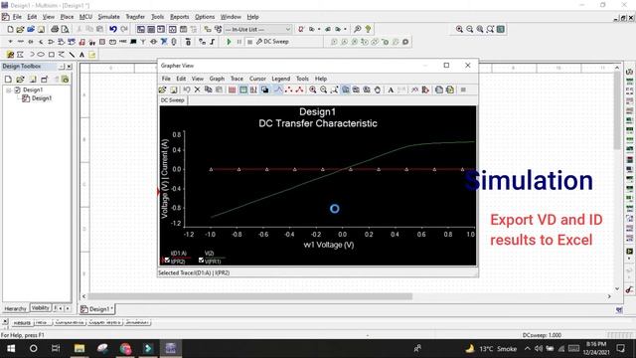Click the ellipse drawing tool in graphics toolbar
Image resolution: width=636 pixels, height=358 pixels.
(x=41, y=55)
